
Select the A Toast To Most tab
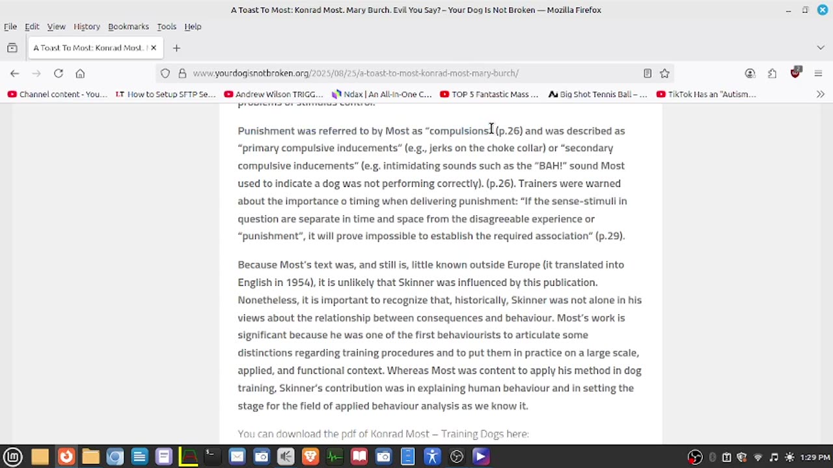tap(90, 47)
